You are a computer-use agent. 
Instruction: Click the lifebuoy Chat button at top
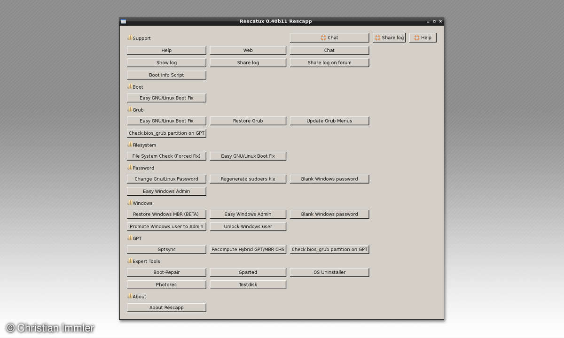click(x=329, y=38)
